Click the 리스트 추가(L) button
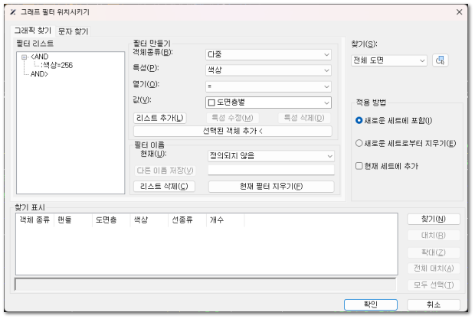475x319 pixels. coord(159,118)
